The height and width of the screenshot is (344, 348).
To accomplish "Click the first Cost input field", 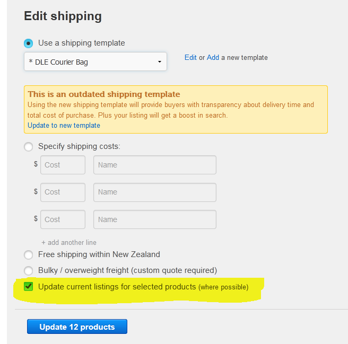I will 63,165.
